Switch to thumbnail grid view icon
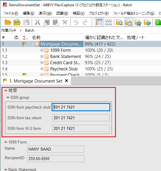 pos(109,22)
